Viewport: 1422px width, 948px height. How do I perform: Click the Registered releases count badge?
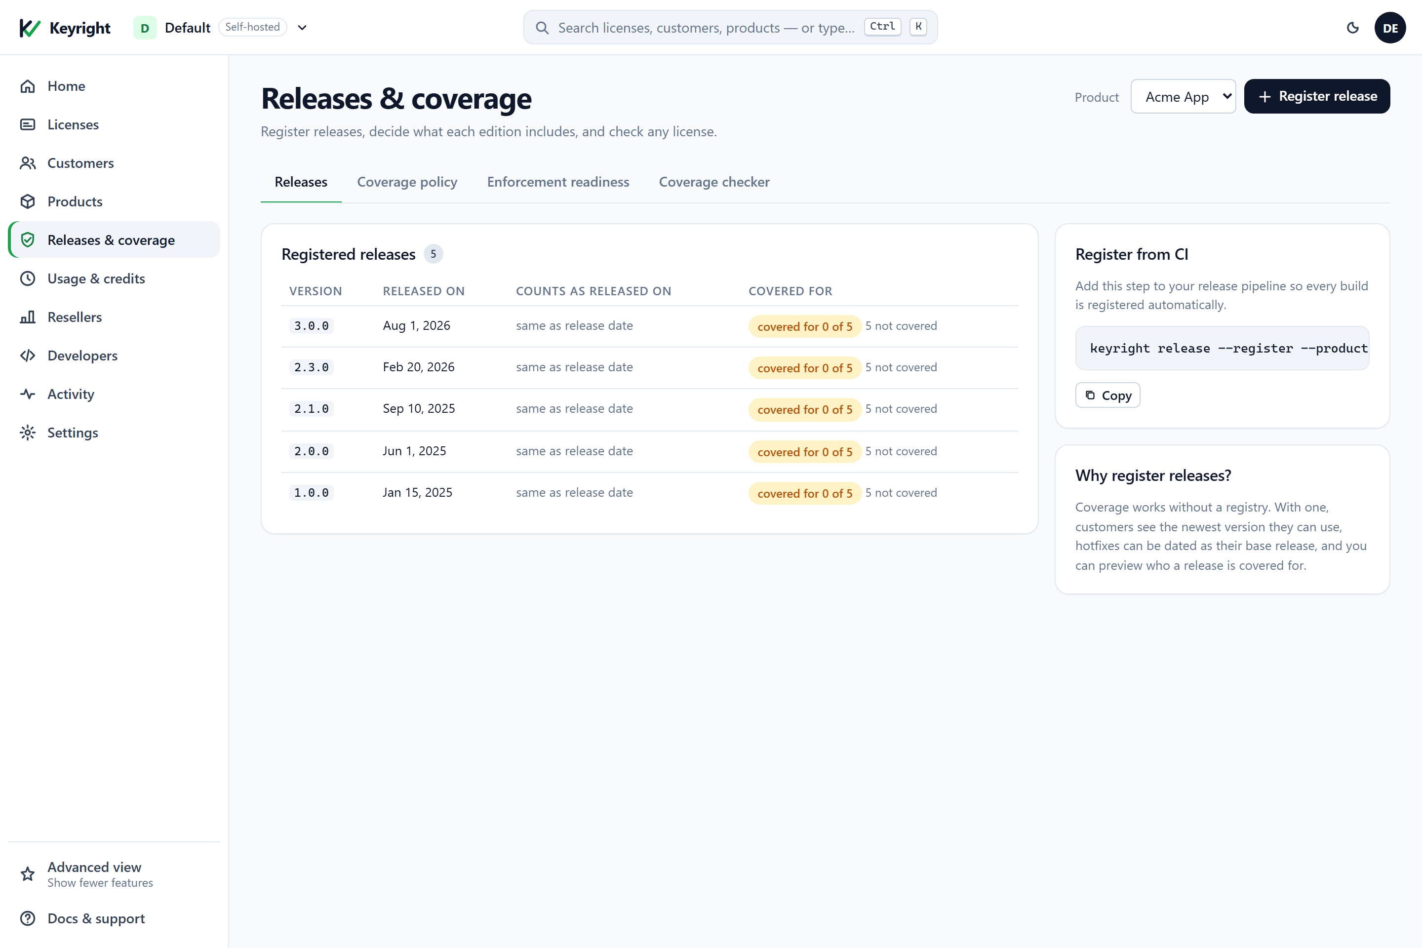(433, 255)
